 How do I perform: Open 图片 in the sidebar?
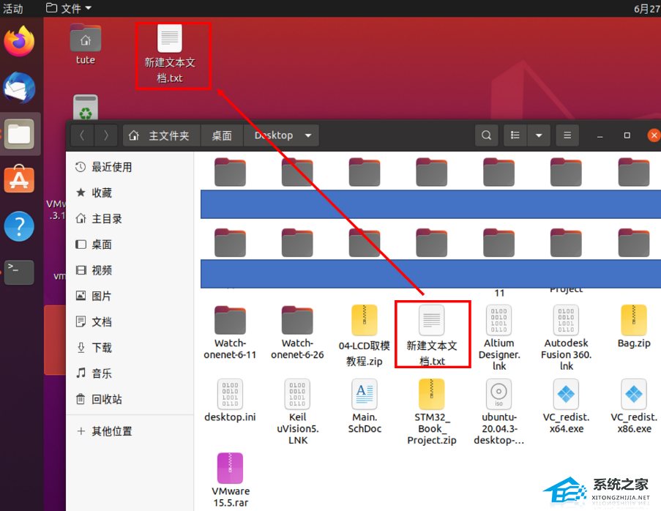tap(130, 296)
